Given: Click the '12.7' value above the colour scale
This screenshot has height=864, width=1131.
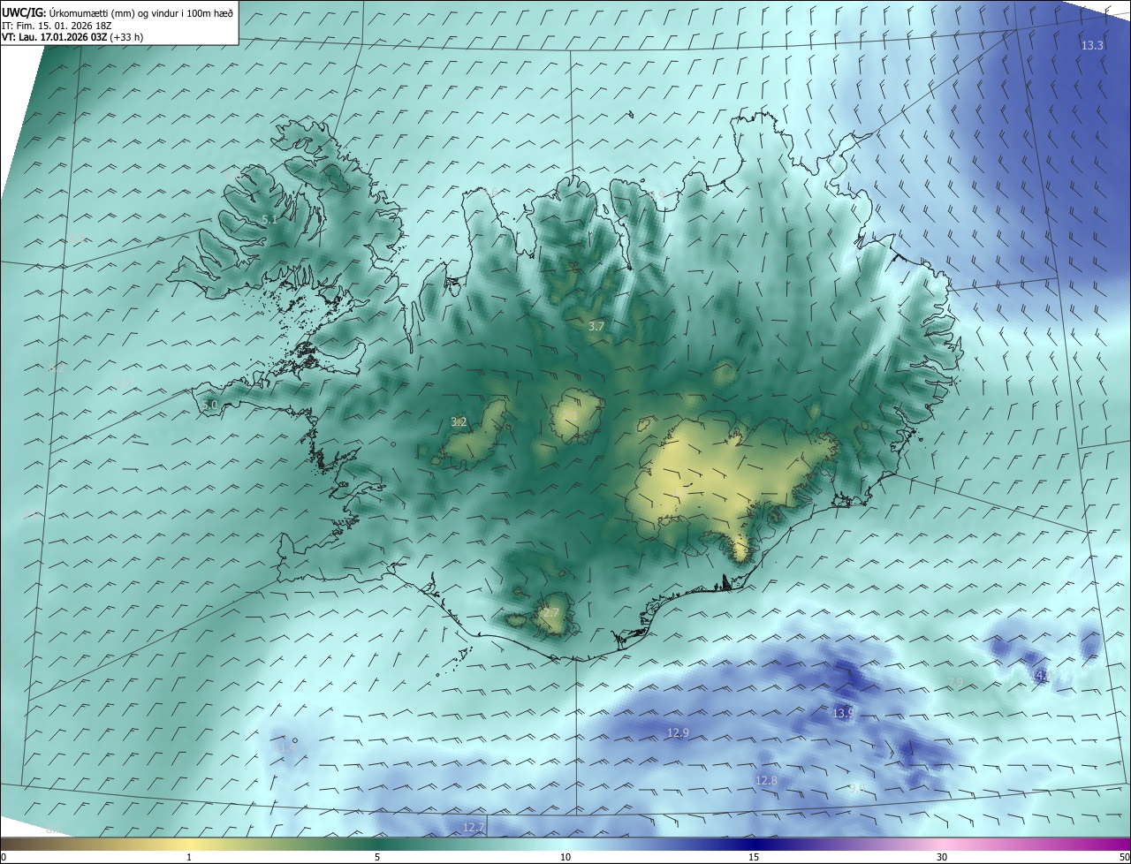Looking at the screenshot, I should click(x=474, y=827).
